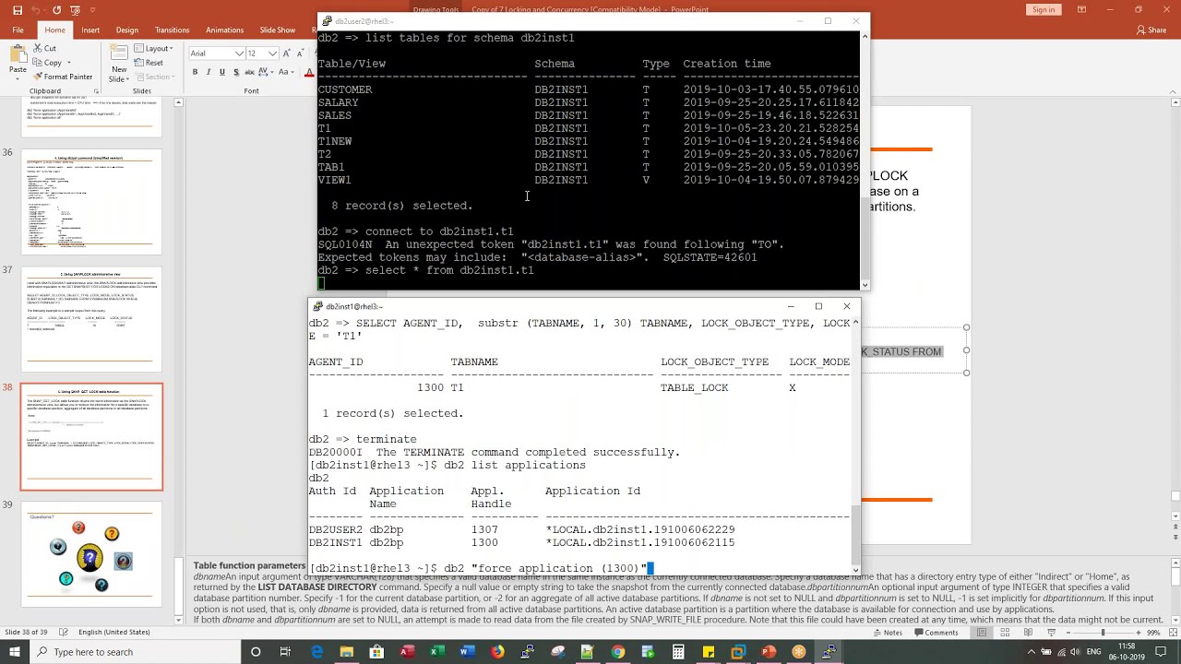
Task: Open the Change Case Aa dropdown
Action: 287,72
